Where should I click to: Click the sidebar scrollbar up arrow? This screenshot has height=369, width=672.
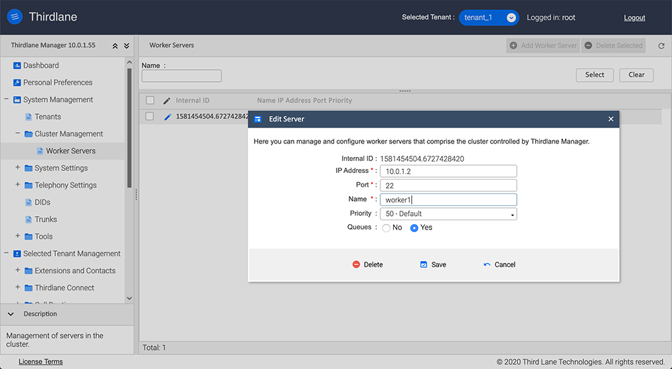point(130,62)
